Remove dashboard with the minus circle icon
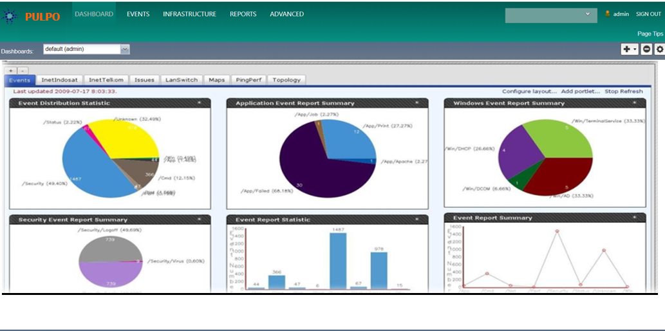Viewport: 665px width, 331px height. click(646, 50)
